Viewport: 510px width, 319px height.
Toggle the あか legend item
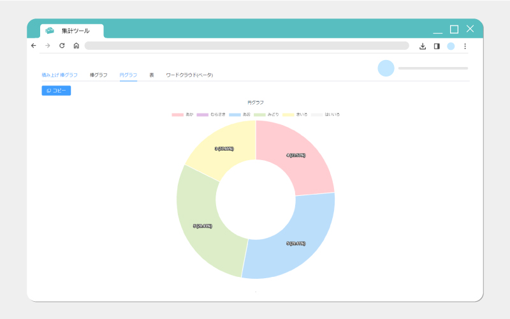(x=182, y=115)
